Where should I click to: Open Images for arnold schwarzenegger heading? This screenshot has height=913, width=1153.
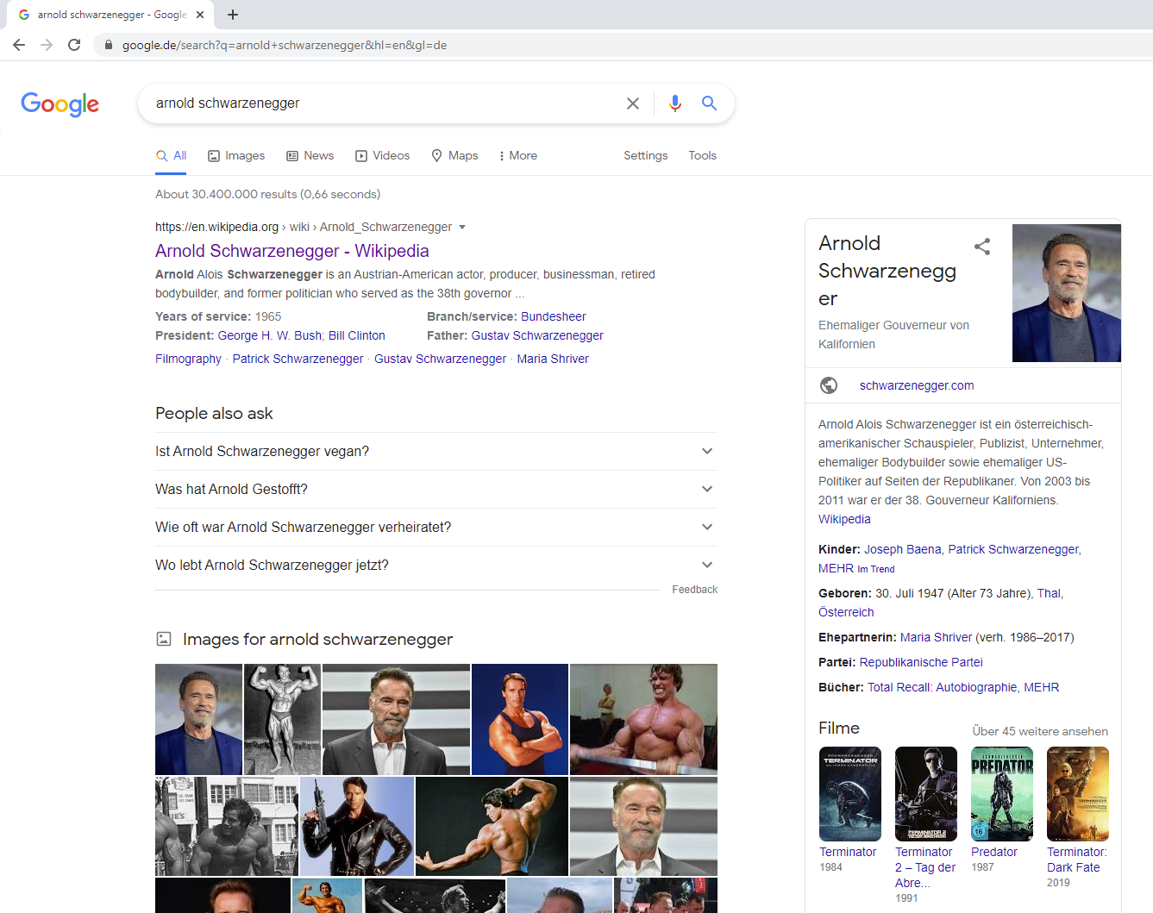coord(317,639)
